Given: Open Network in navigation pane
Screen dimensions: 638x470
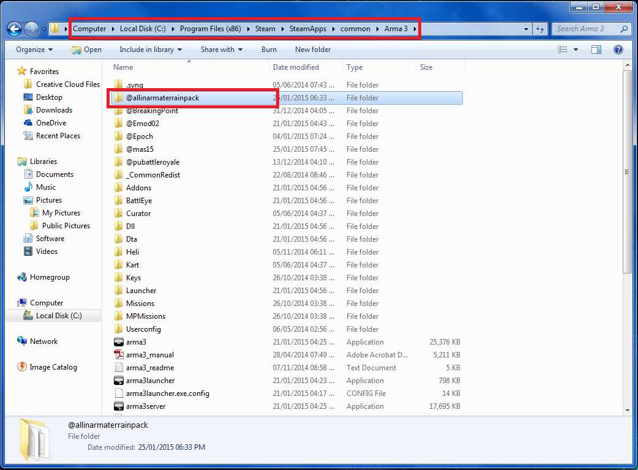Looking at the screenshot, I should click(43, 341).
